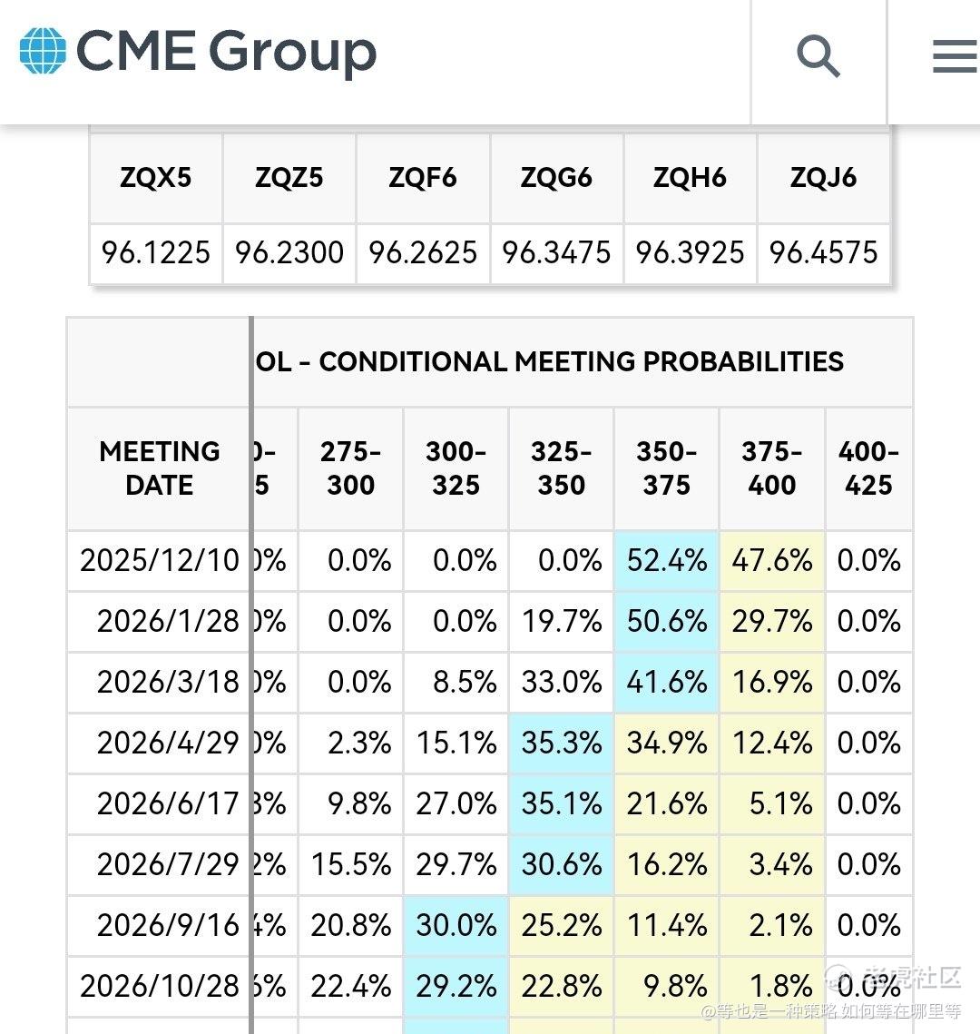Click the MEETING DATE column header
This screenshot has height=1034, width=980.
click(x=160, y=468)
